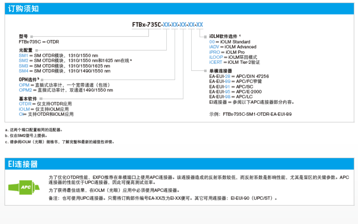Click the "单模连接器" label
This screenshot has height=224, width=358.
(x=221, y=71)
